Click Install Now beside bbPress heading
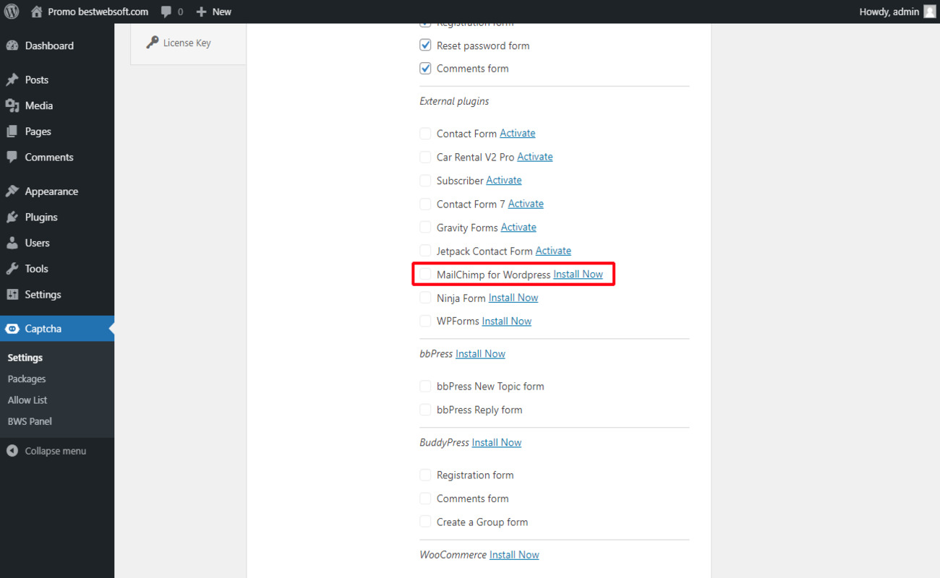Viewport: 940px width, 578px height. click(481, 354)
